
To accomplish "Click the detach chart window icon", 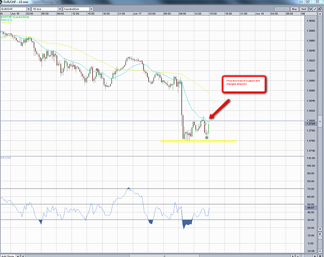I will pyautogui.click(x=320, y=9).
